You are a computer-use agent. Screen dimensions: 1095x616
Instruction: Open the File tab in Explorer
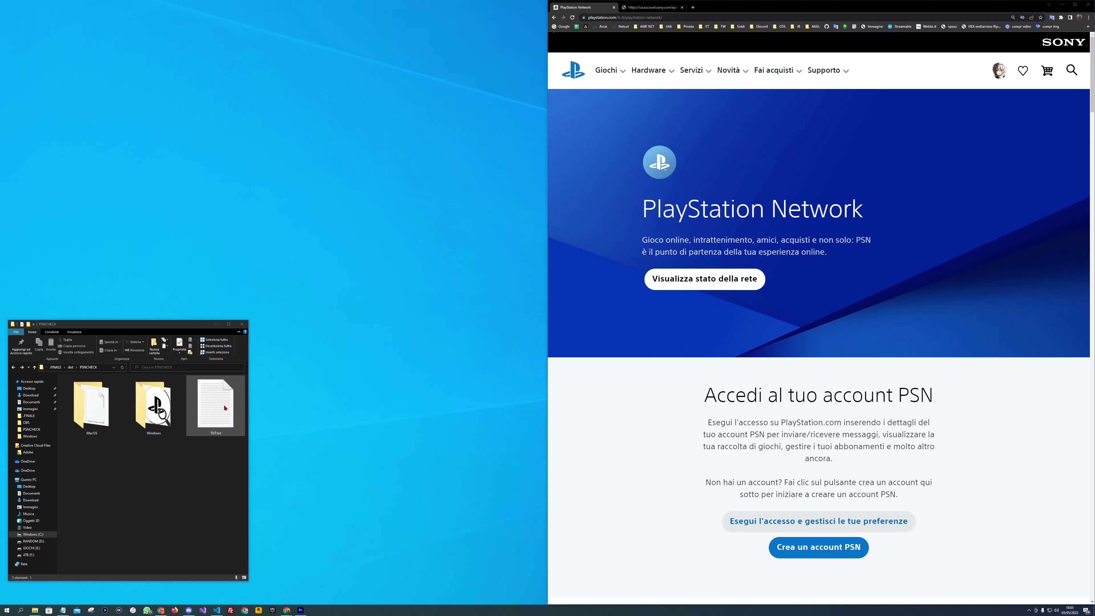16,332
